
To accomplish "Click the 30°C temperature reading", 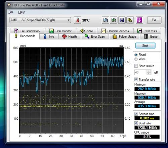I will pyautogui.click(x=86, y=20).
